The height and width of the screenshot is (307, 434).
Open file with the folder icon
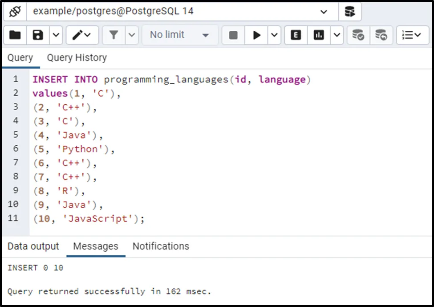[15, 35]
